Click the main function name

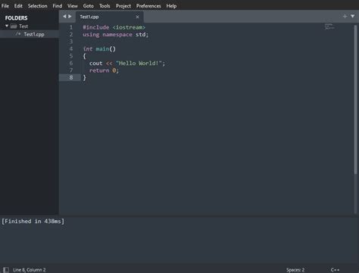[102, 49]
